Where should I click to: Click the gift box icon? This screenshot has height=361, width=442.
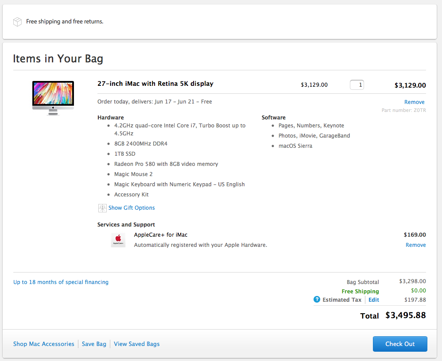point(102,208)
